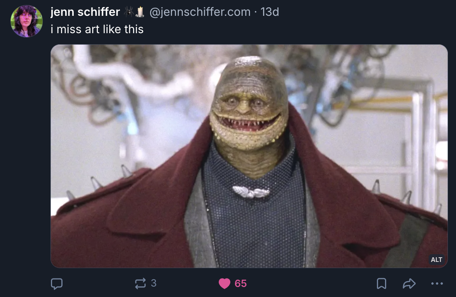Screen dimensions: 456x297
Task: Repost using the looping arrows icon
Action: point(140,283)
